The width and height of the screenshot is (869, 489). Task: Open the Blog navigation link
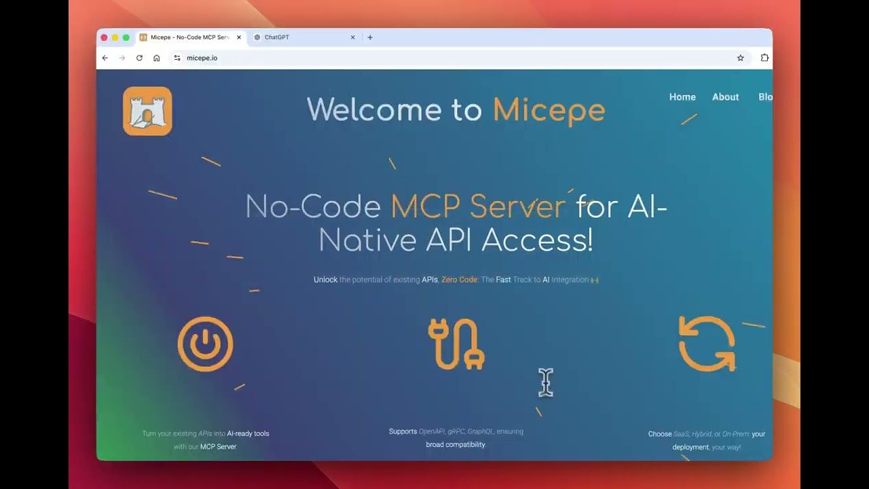click(x=764, y=97)
